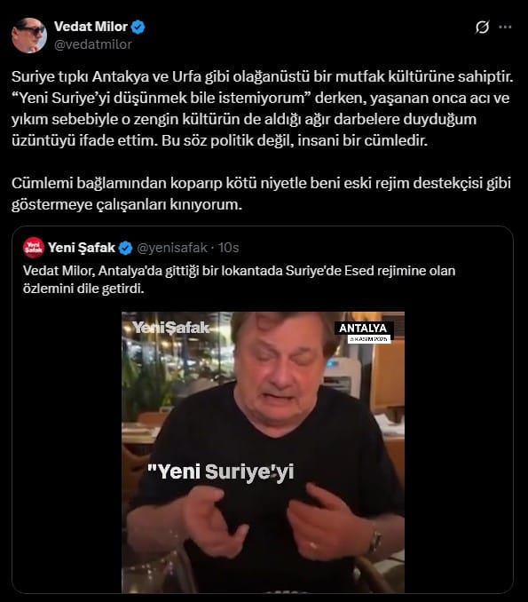Click Vedat Milor's blue verified badge
The height and width of the screenshot is (602, 528).
(138, 27)
